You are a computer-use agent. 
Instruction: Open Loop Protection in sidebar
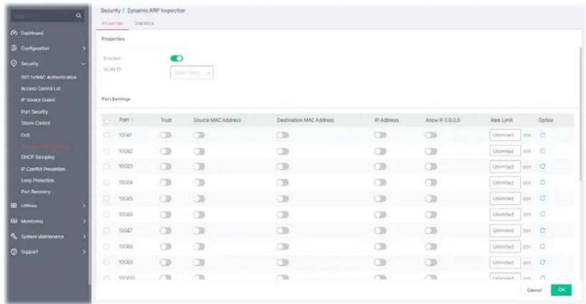pyautogui.click(x=38, y=181)
